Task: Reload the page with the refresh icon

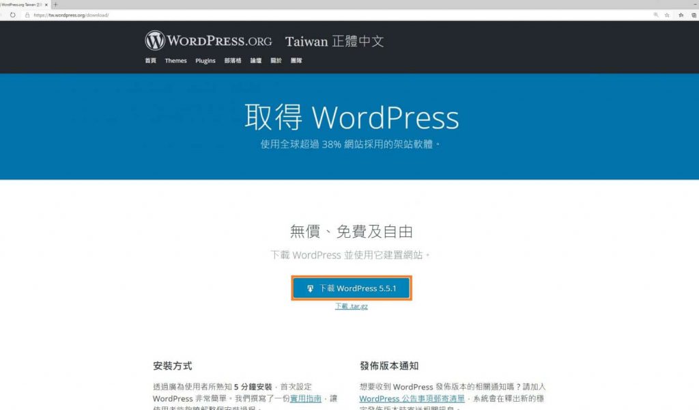Action: pyautogui.click(x=12, y=15)
